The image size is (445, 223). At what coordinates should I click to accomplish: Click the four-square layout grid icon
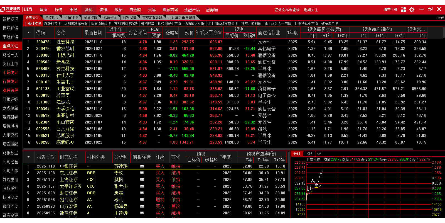[x=403, y=10]
